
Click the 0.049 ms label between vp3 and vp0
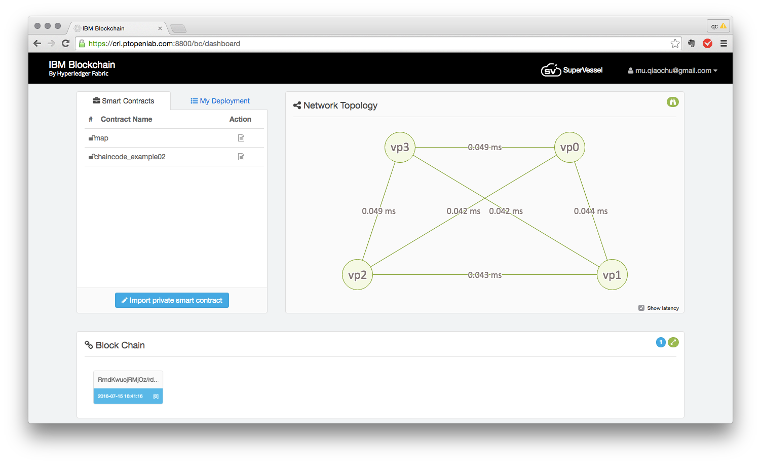click(485, 147)
